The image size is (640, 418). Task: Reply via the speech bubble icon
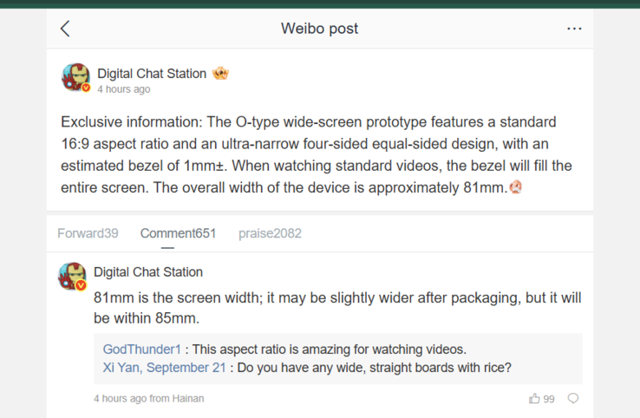coord(573,398)
